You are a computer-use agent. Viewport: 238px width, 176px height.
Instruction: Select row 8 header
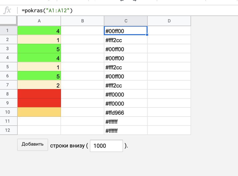click(x=9, y=94)
